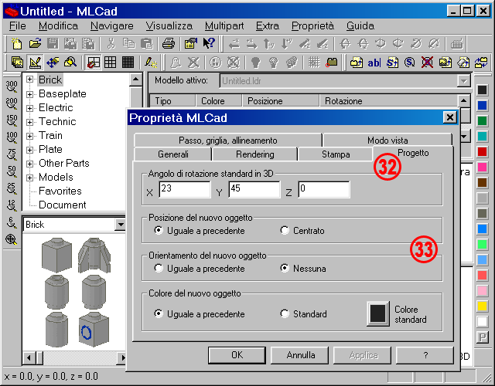Image resolution: width=495 pixels, height=386 pixels.
Task: Set zoom to 50 percent in zoom bar
Action: point(12,171)
